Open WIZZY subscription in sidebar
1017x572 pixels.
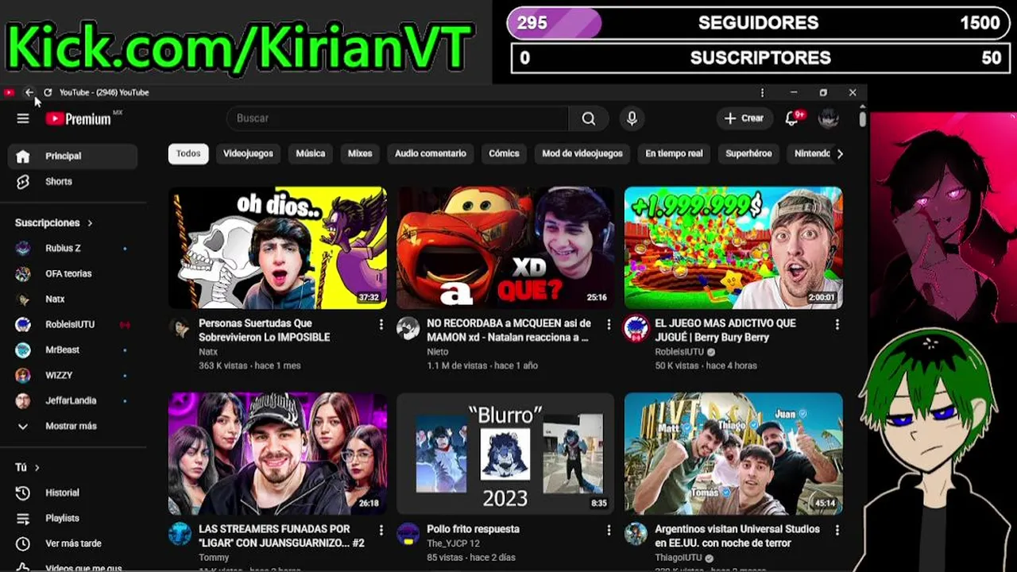point(72,375)
